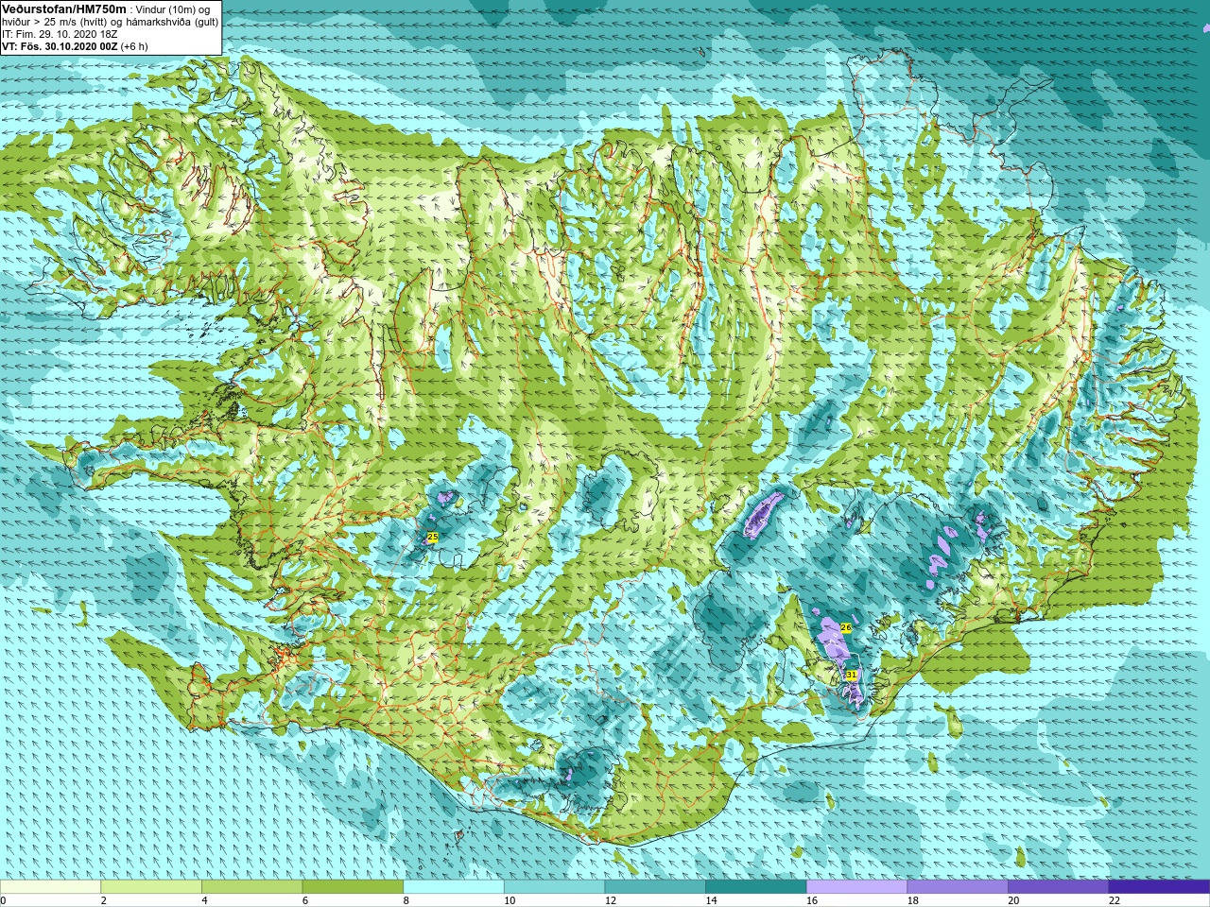The height and width of the screenshot is (907, 1210).
Task: Click the violet 20–22 legend swatch
Action: click(1059, 887)
